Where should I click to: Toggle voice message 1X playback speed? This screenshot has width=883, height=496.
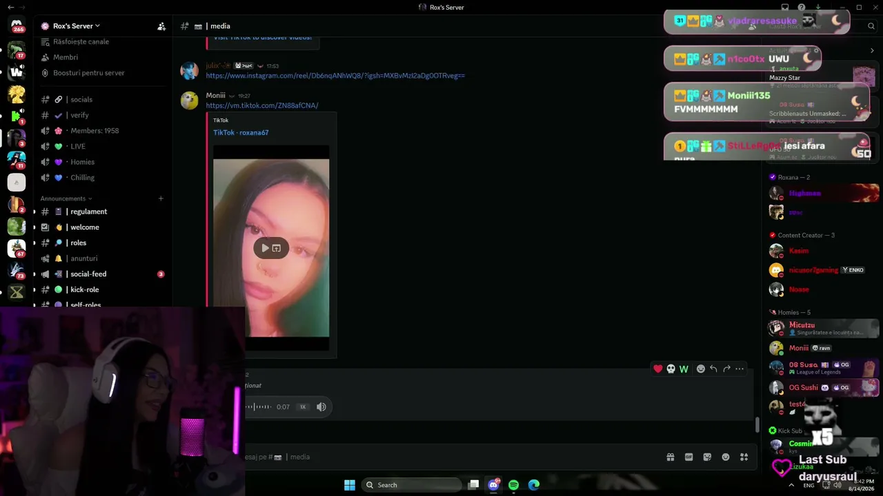click(302, 407)
